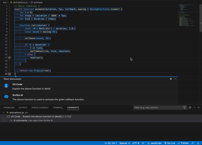Click src in the breadcrumb
The image size is (202, 145).
point(5,2)
